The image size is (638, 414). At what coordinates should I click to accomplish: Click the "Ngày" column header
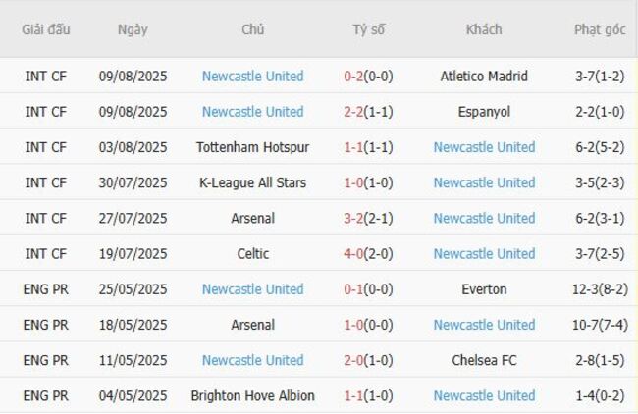tap(133, 29)
